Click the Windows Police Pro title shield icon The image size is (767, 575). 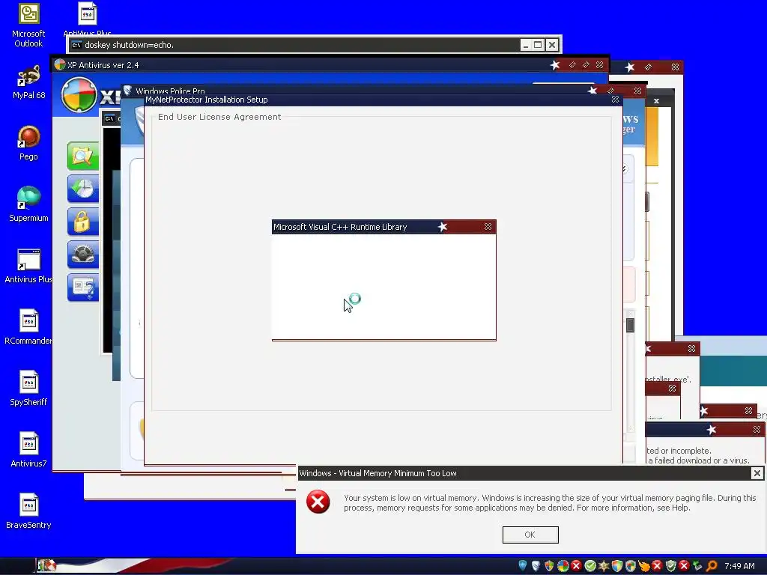click(x=127, y=90)
